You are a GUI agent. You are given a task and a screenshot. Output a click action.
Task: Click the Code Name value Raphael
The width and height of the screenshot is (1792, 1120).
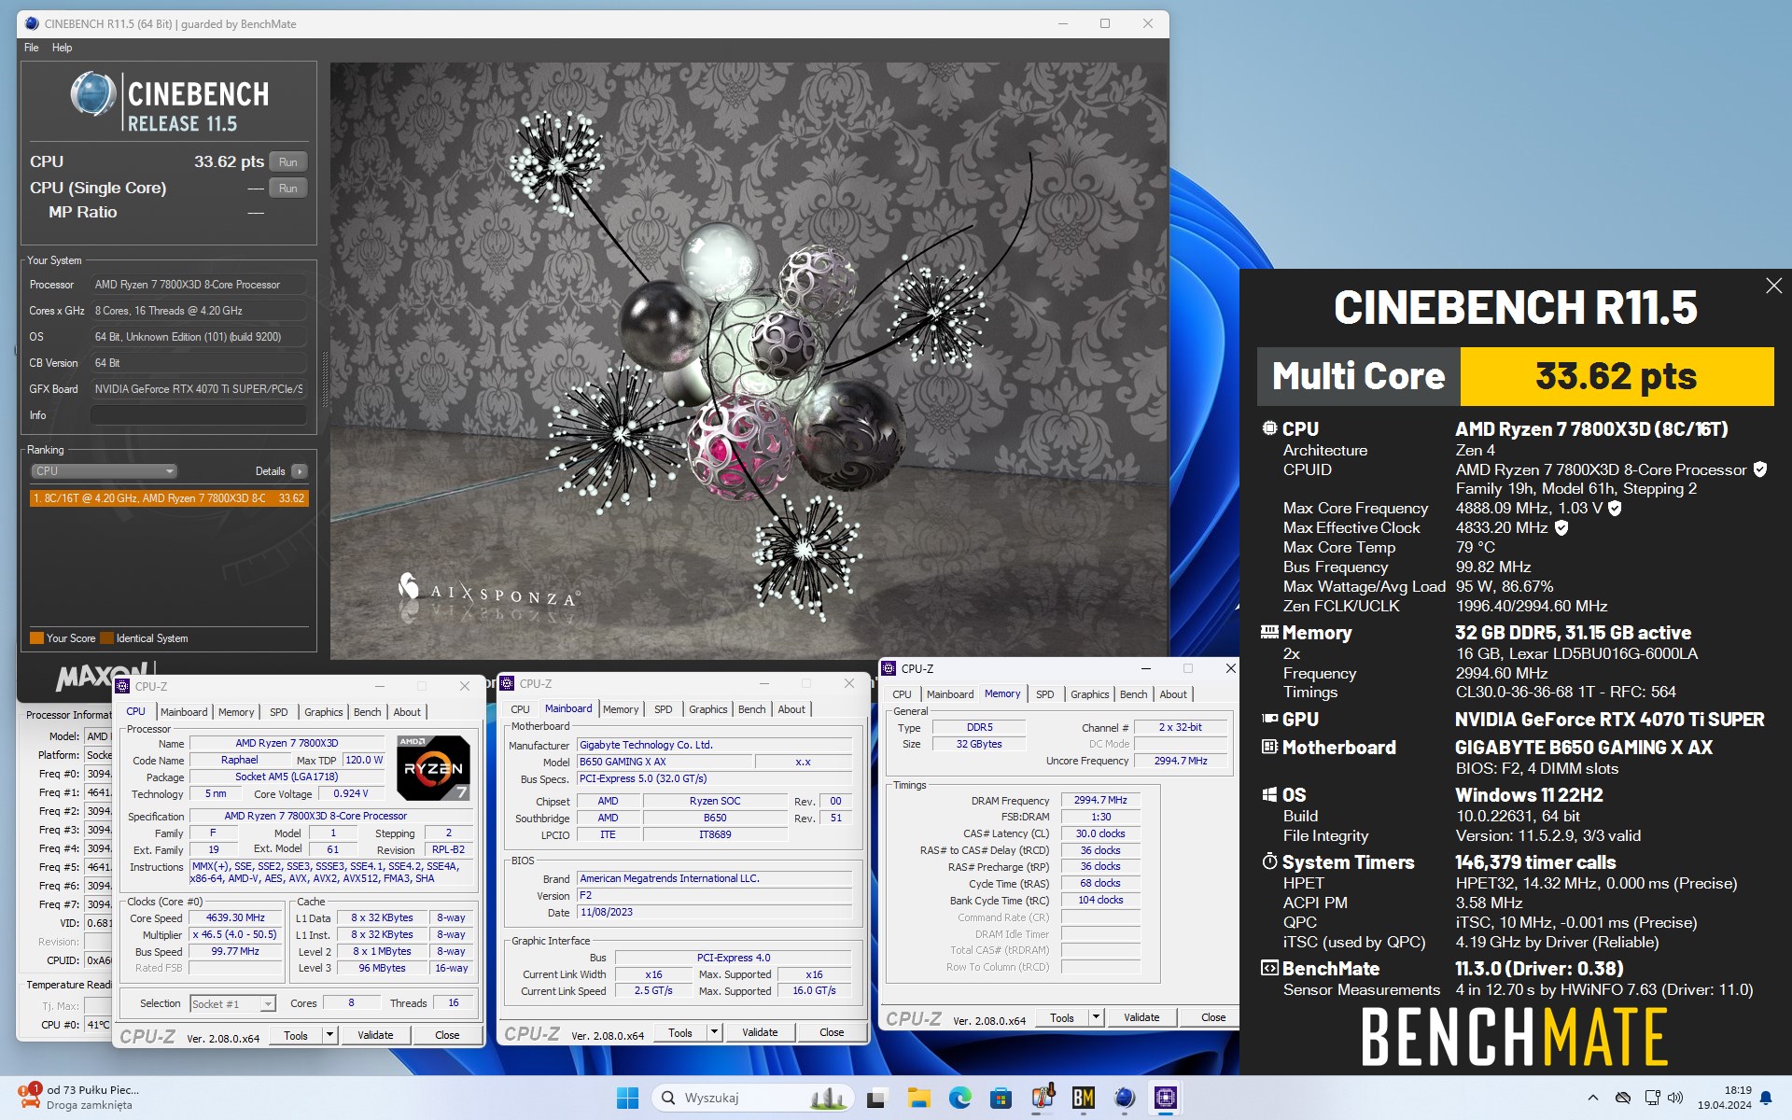240,760
